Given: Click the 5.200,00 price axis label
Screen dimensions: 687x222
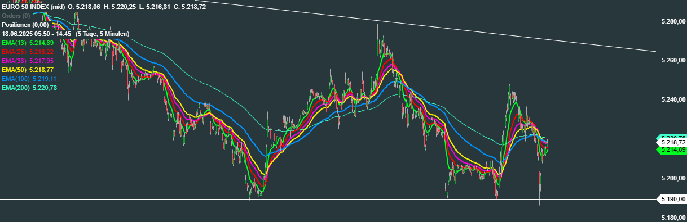Looking at the screenshot, I should click(673, 178).
